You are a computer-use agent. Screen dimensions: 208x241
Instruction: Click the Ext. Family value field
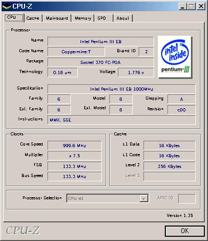tap(59, 110)
